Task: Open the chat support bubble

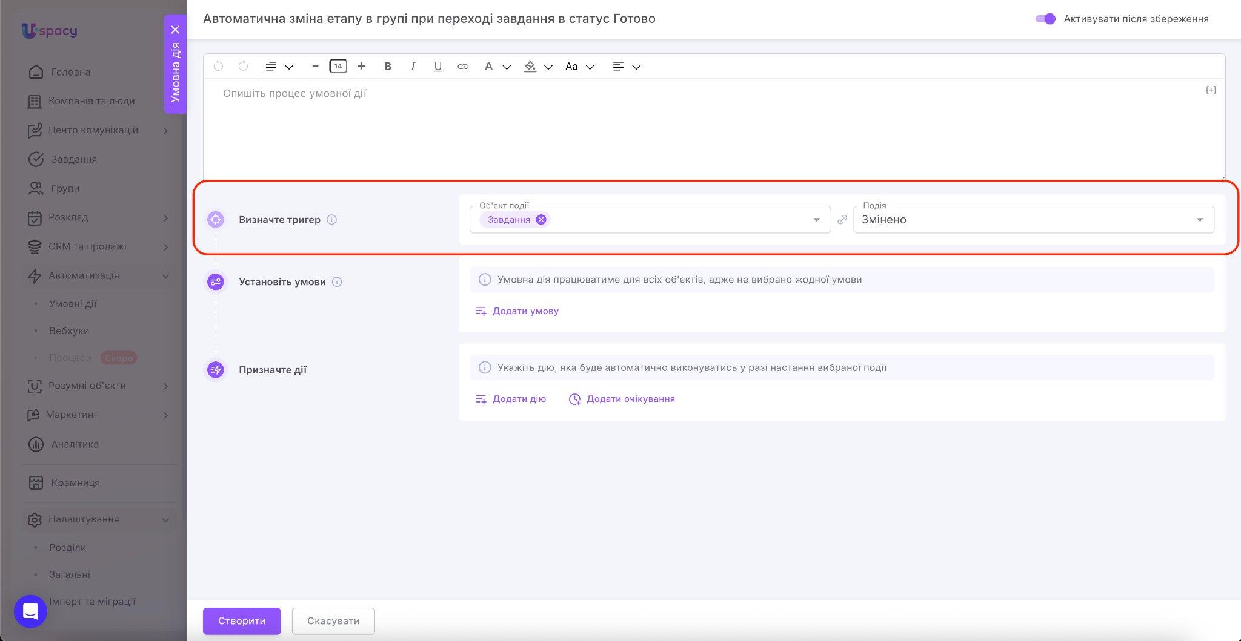Action: pyautogui.click(x=30, y=611)
